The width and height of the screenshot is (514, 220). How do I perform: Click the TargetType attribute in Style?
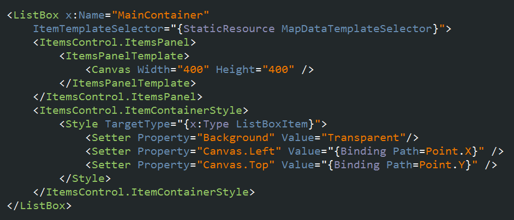point(131,124)
